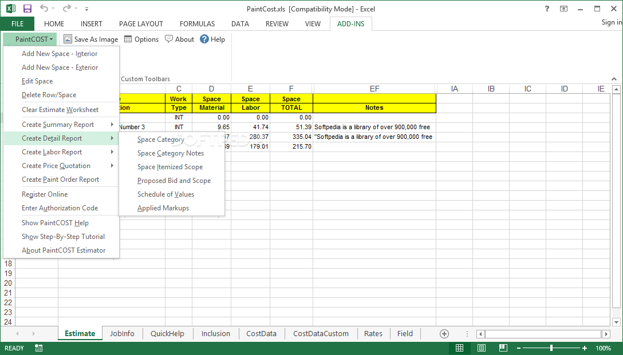Click the Normal view icon in status bar
This screenshot has width=623, height=355.
pyautogui.click(x=459, y=348)
